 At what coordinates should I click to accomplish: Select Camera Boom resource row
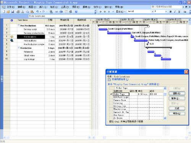136,100
